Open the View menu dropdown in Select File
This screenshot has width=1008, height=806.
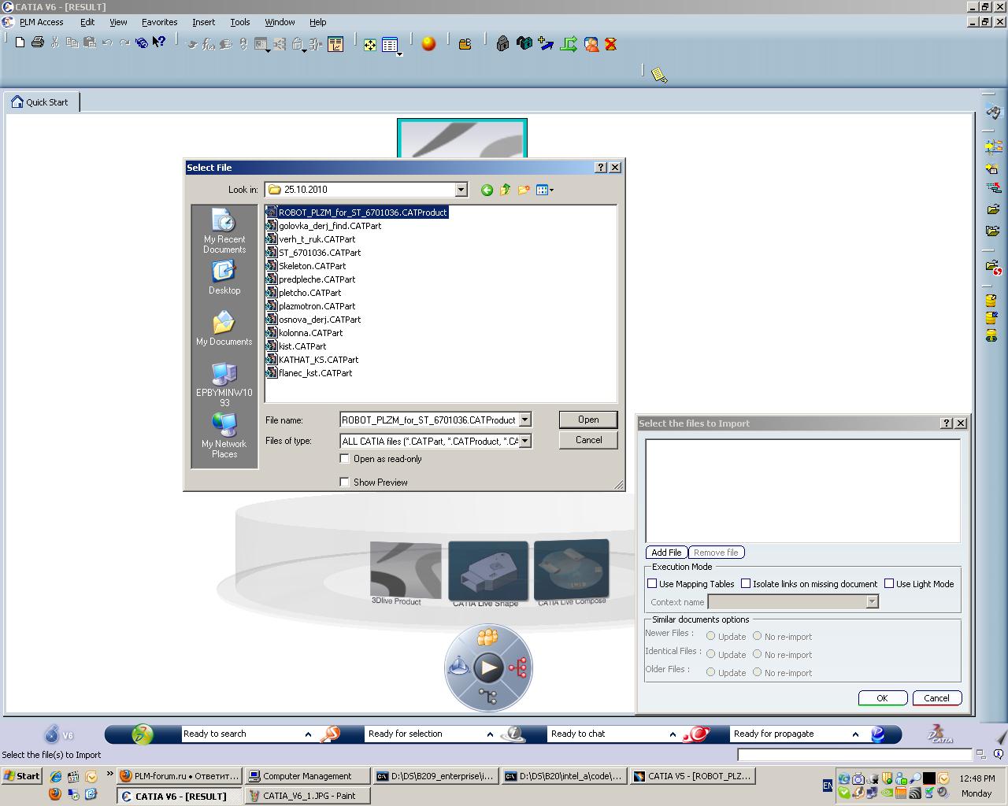pos(544,190)
